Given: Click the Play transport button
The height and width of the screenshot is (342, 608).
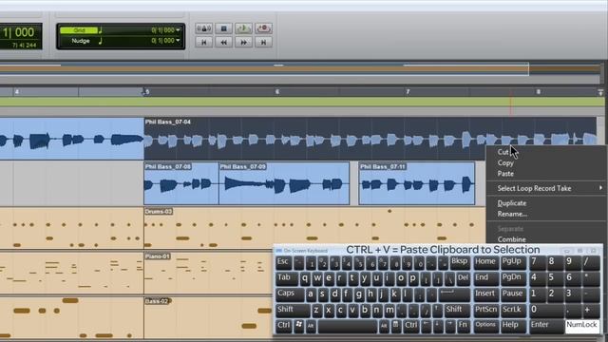Looking at the screenshot, I should pos(243,28).
